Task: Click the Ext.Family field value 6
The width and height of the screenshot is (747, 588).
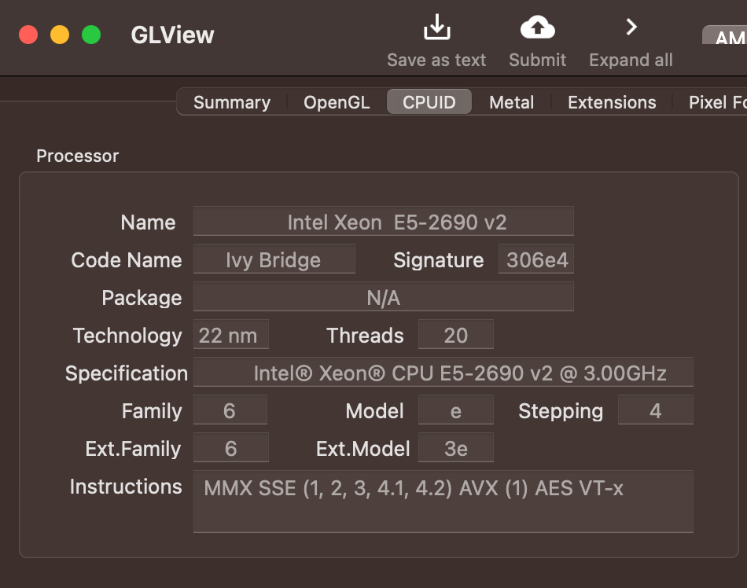Action: click(x=231, y=447)
